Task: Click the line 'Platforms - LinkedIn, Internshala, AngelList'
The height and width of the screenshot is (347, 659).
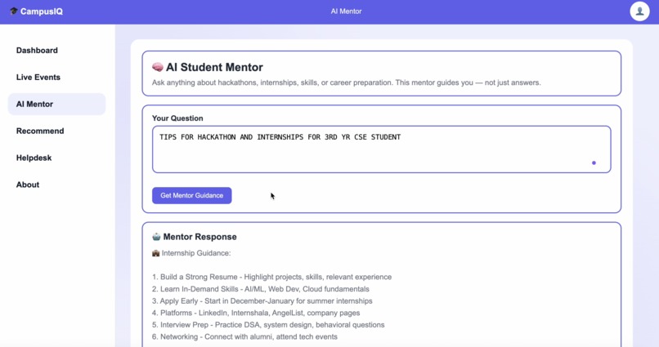Action: (256, 313)
